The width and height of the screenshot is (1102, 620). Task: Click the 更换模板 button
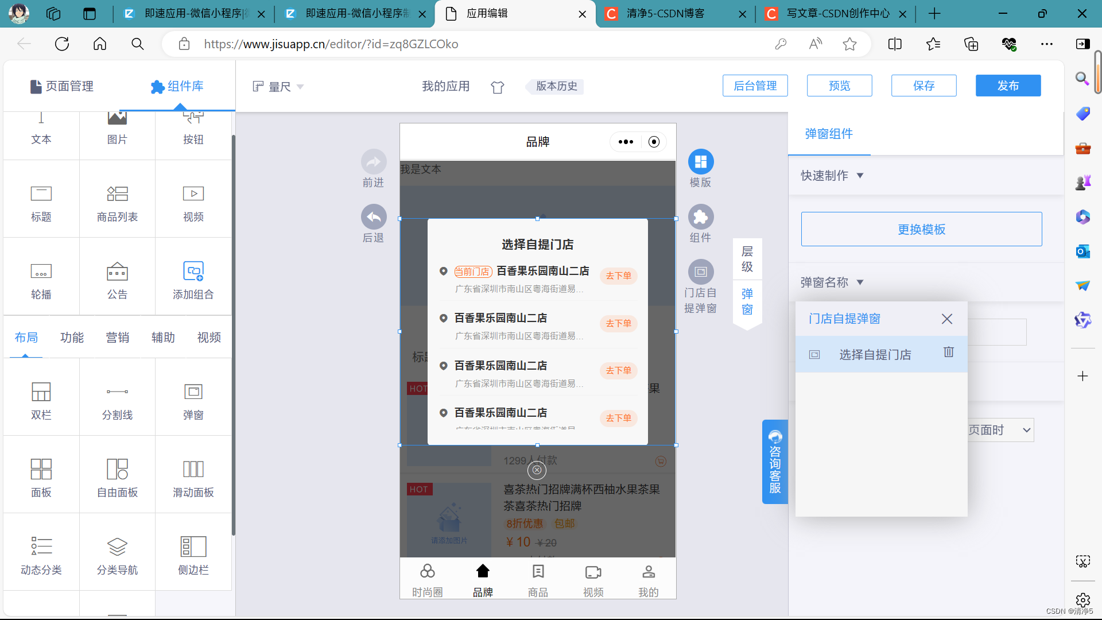(921, 229)
